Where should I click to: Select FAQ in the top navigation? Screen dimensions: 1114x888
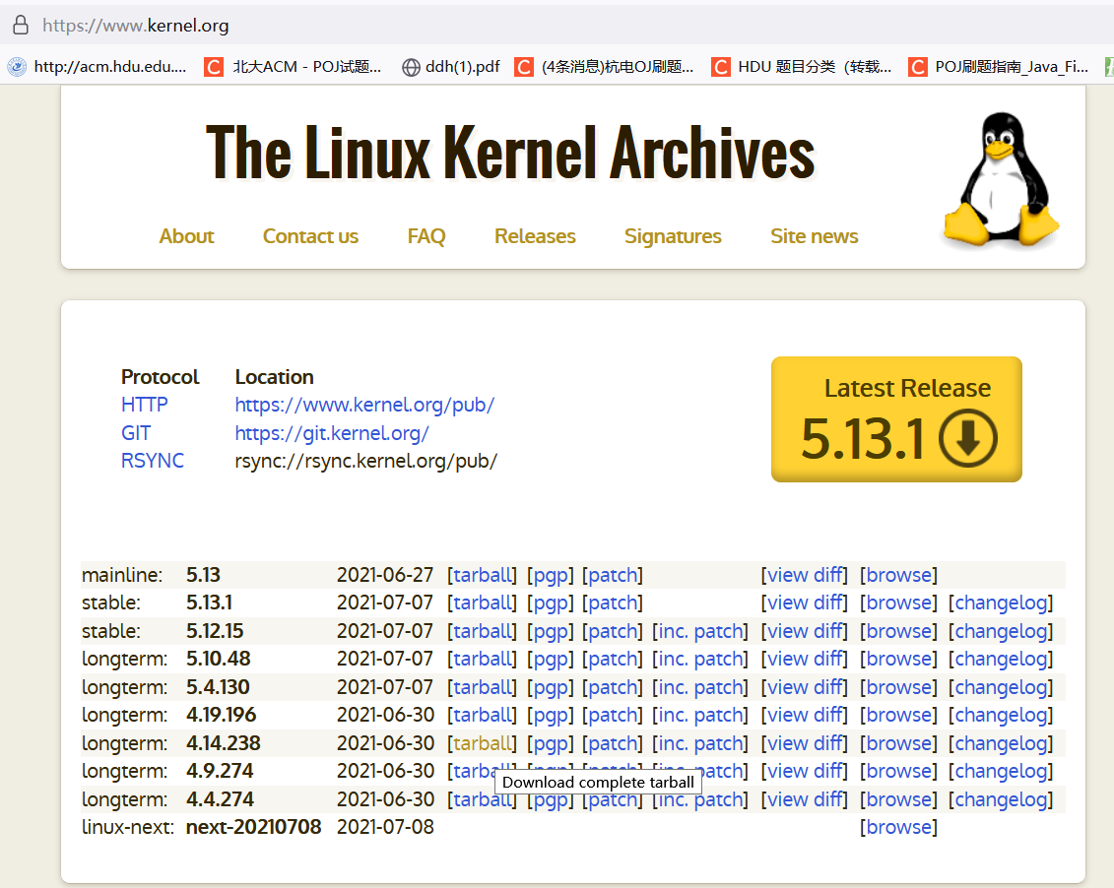426,236
